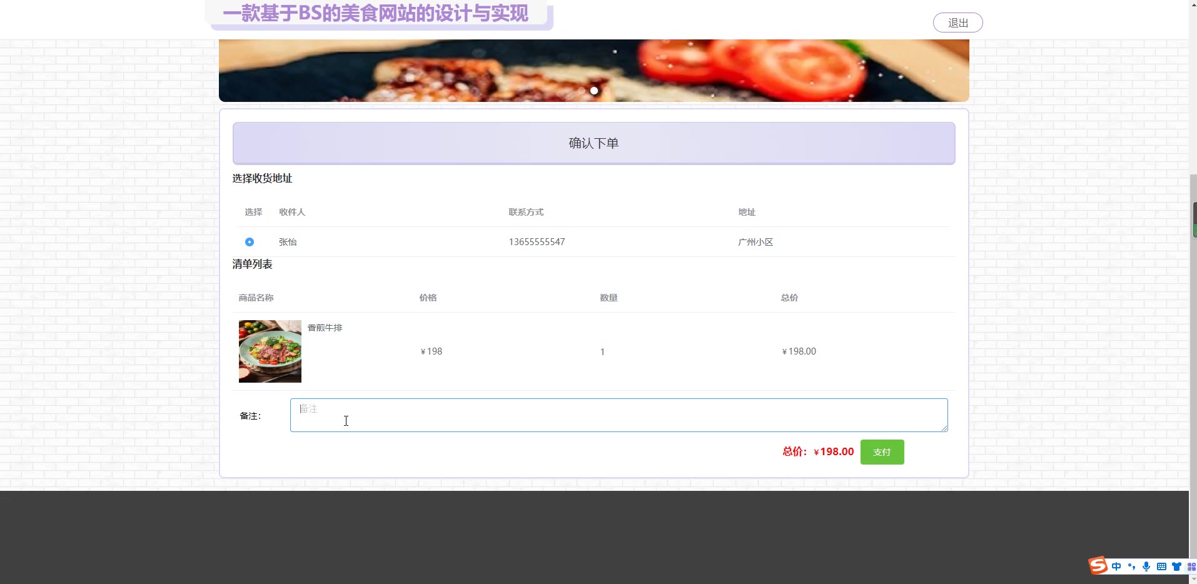
Task: Click the '备注:' field label
Action: (x=250, y=416)
